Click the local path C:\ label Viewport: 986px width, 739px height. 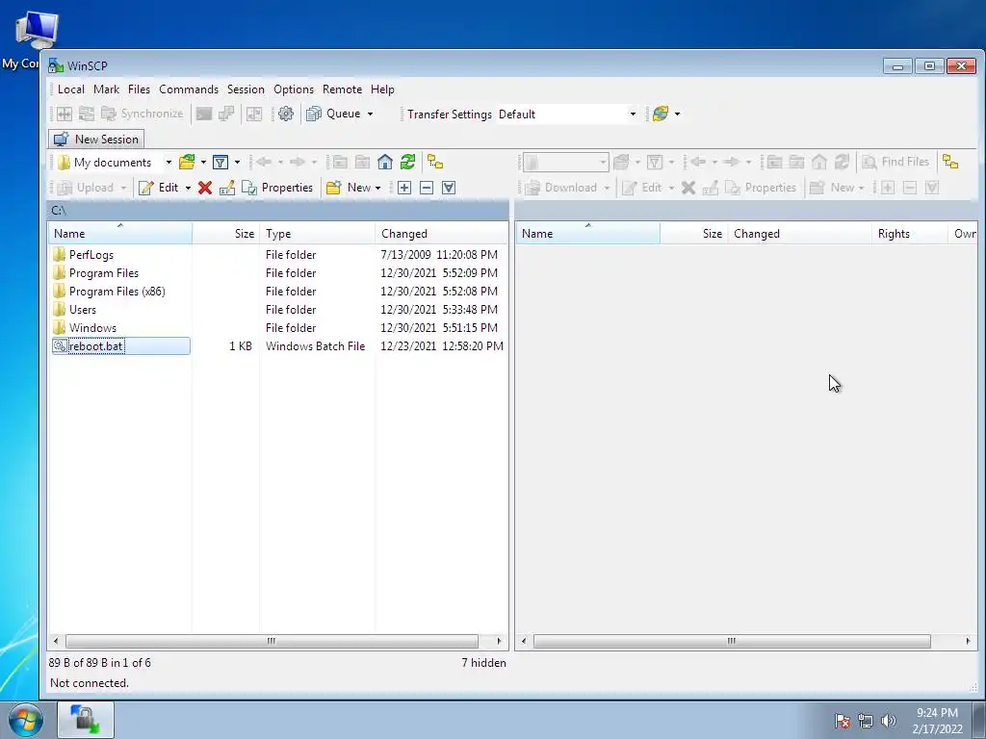(59, 210)
